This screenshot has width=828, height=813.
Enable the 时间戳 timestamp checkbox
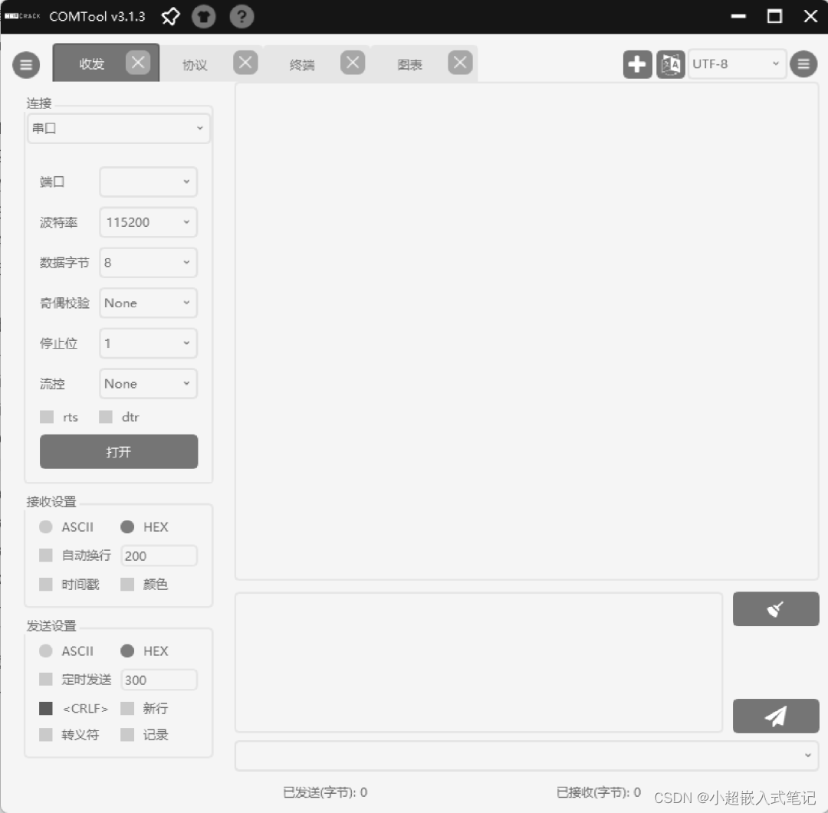coord(46,584)
